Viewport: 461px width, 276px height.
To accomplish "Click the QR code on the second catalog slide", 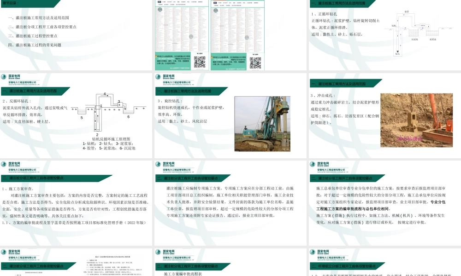I will 254,61.
